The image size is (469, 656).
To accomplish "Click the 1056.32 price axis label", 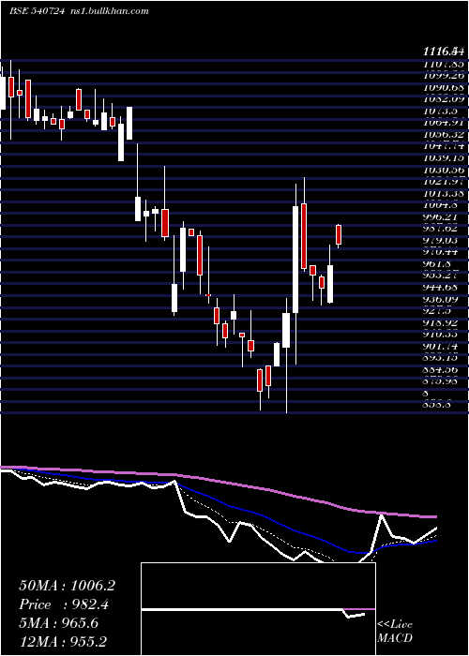I will point(444,134).
